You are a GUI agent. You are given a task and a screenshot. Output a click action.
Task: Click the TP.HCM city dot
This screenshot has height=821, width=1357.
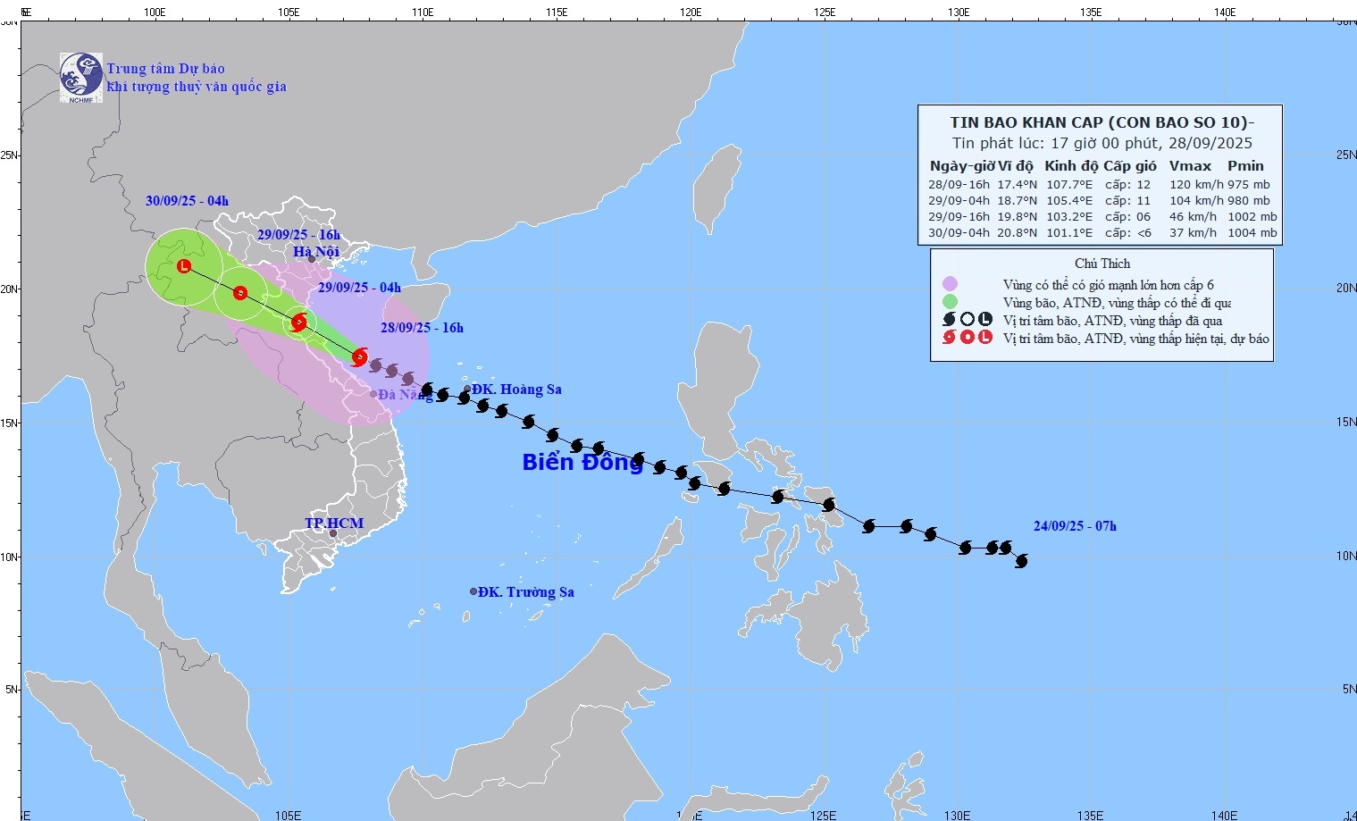333,533
